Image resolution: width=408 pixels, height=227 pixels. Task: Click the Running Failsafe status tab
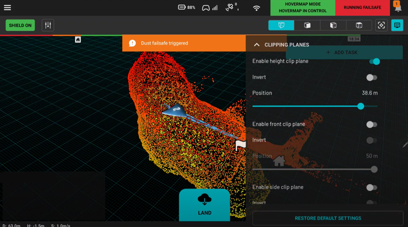(362, 8)
